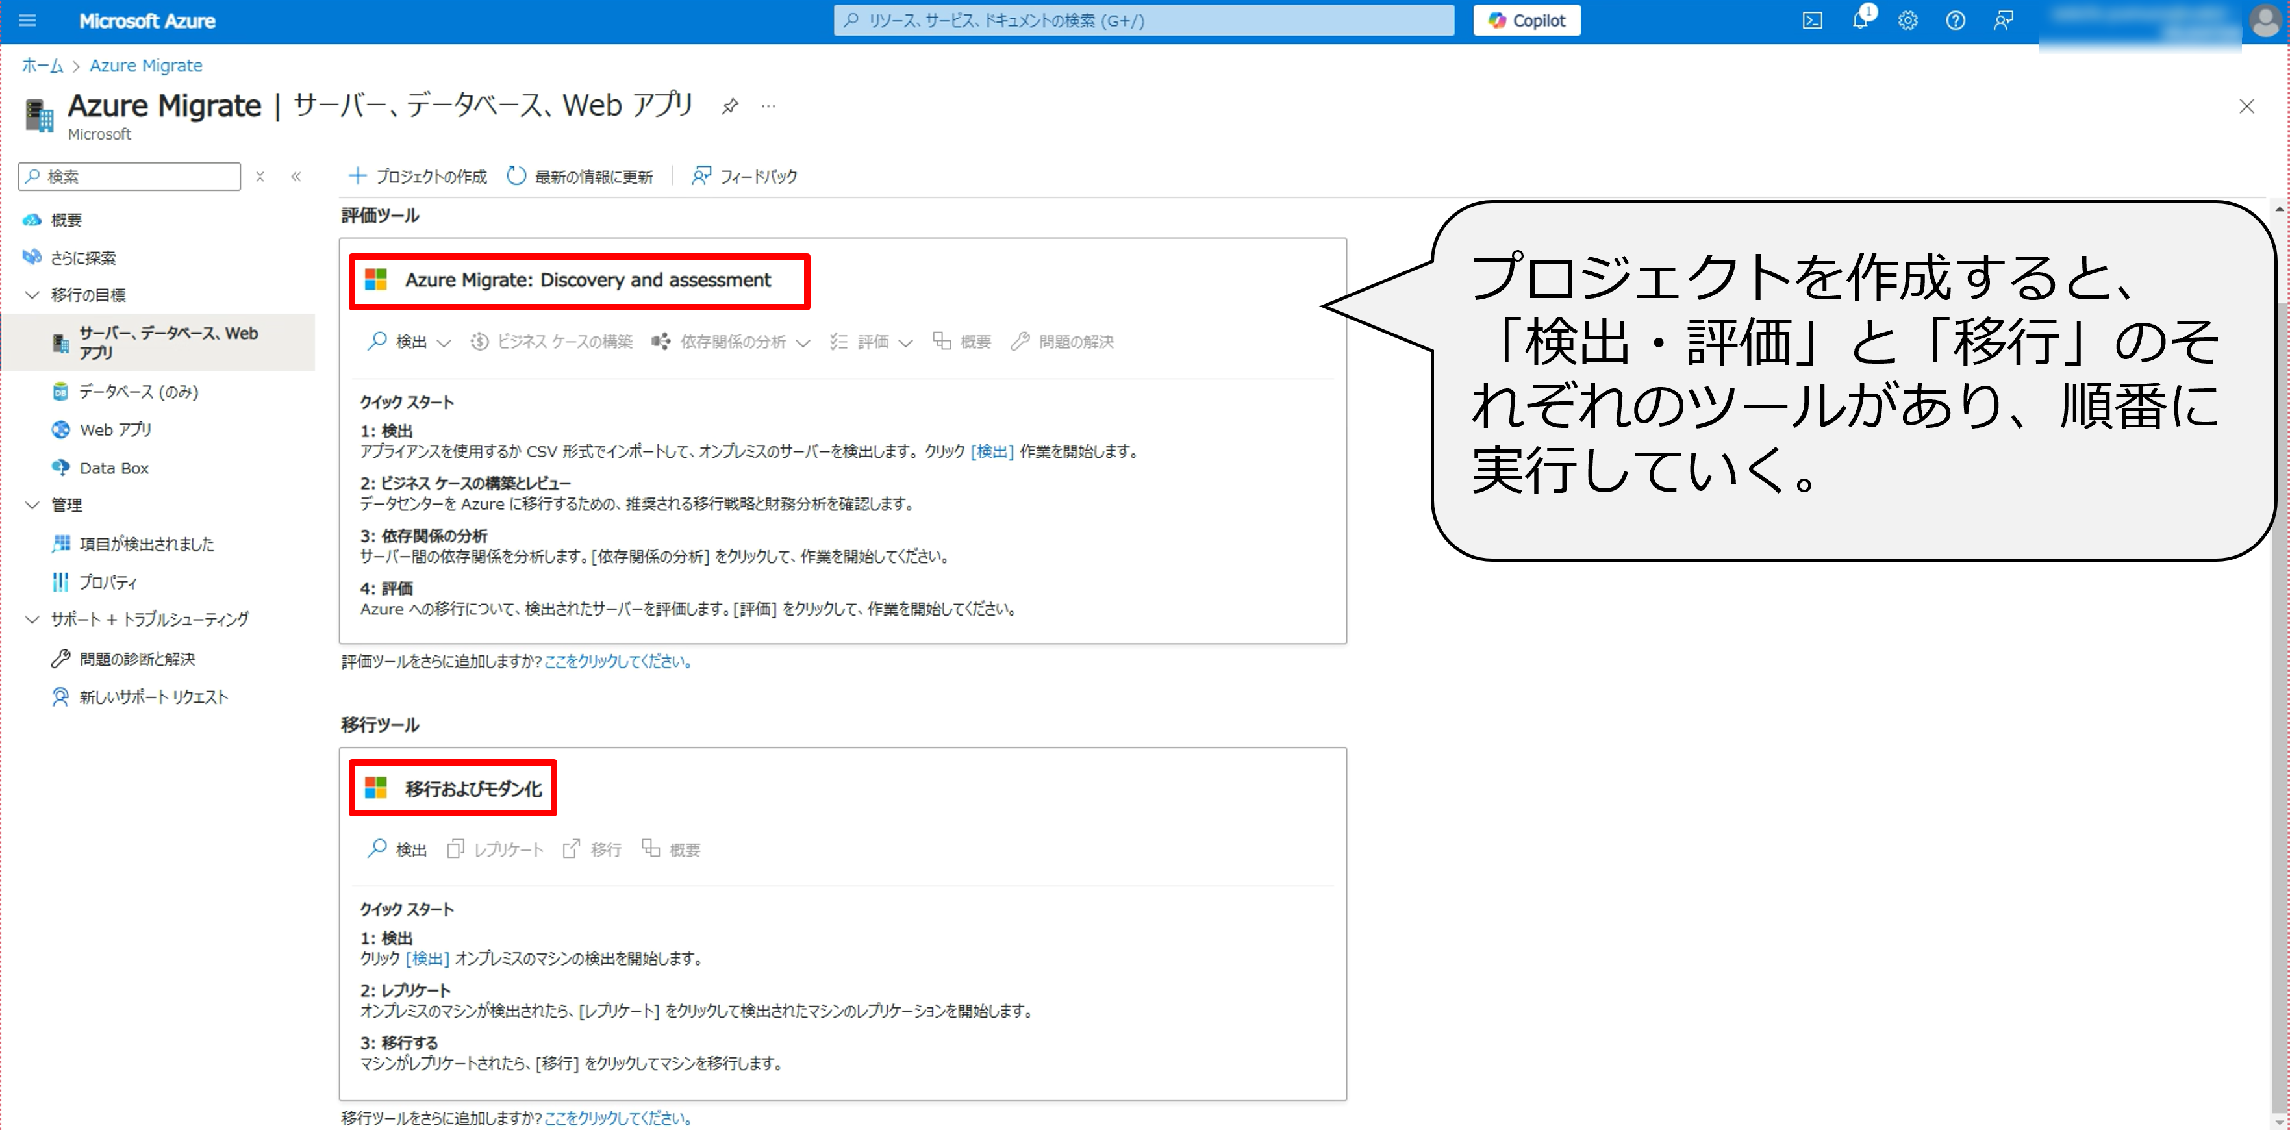The width and height of the screenshot is (2290, 1130).
Task: Open the Cloud Shell icon
Action: tap(1812, 20)
